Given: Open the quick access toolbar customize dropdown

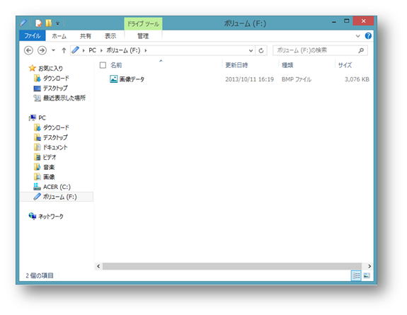Looking at the screenshot, I should pos(57,23).
